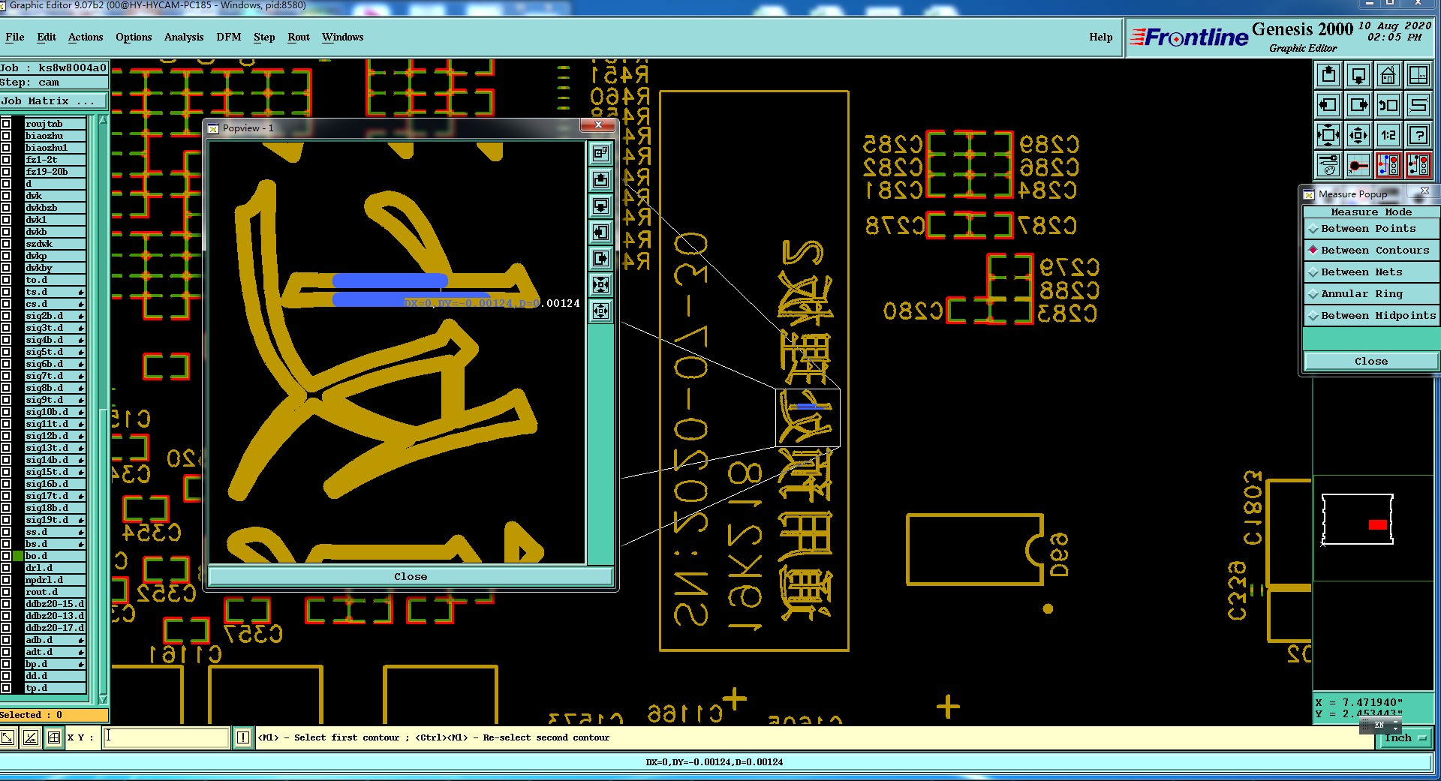1441x781 pixels.
Task: Click the S-shaped serpentine icon
Action: (1418, 105)
